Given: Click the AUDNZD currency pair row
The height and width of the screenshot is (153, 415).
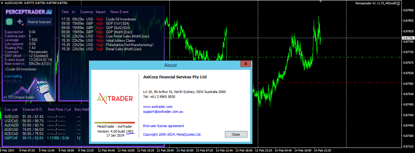Looking at the screenshot, I should click(43, 125).
